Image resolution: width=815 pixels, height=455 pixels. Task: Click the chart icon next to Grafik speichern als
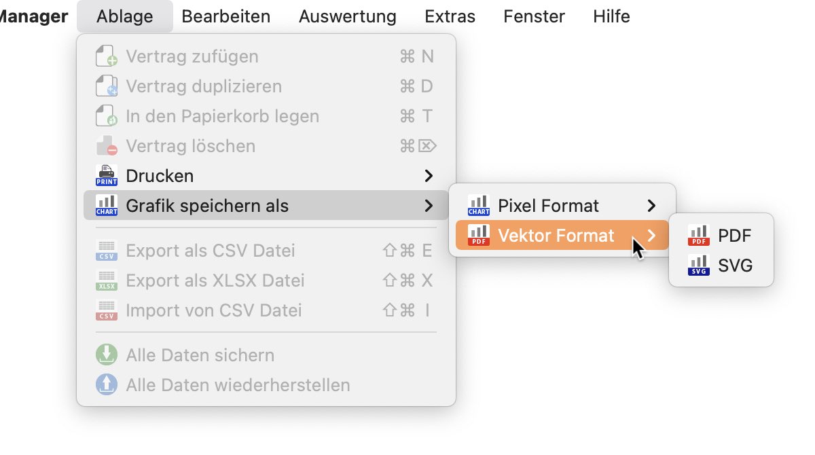[107, 206]
